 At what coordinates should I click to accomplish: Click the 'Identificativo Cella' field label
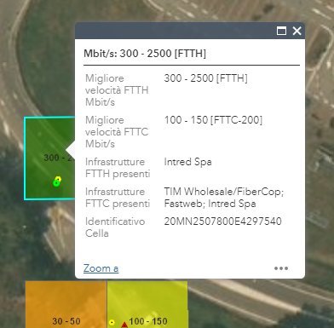[115, 227]
